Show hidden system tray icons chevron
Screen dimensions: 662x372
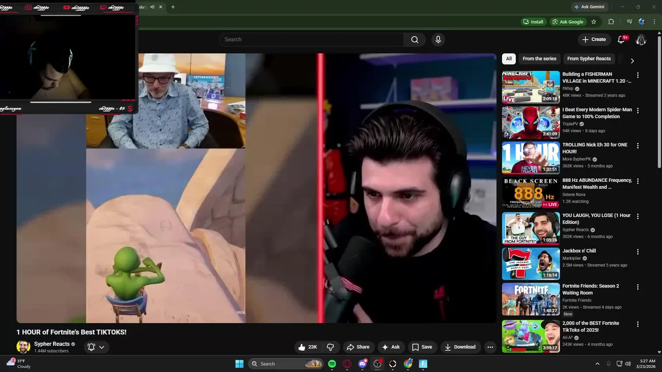click(x=597, y=364)
